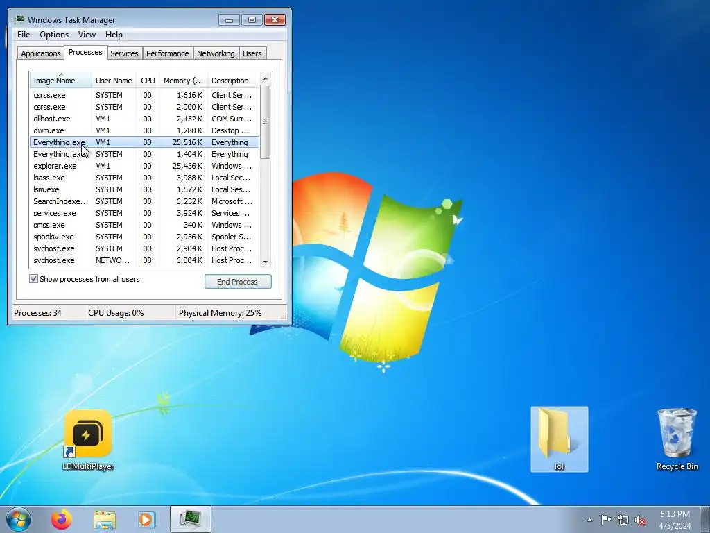Sort by User Name column header

pyautogui.click(x=114, y=81)
